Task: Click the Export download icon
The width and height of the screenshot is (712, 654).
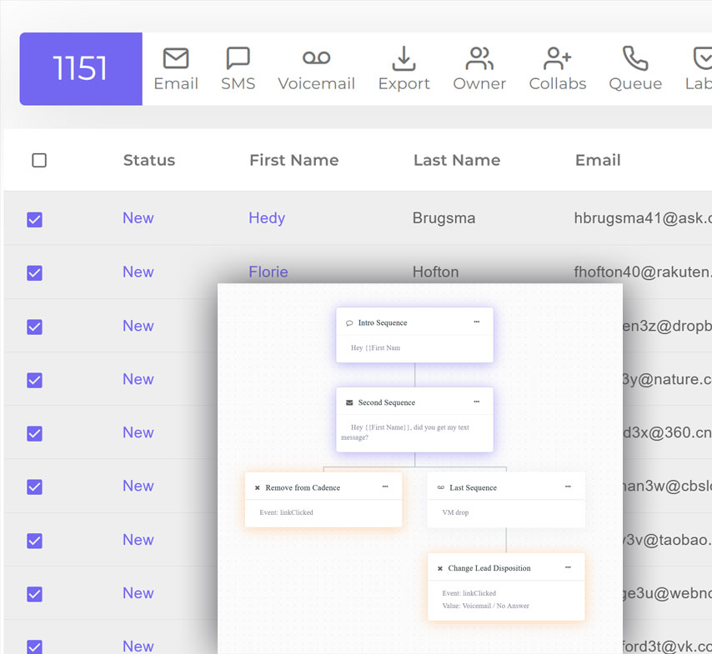Action: 404,59
